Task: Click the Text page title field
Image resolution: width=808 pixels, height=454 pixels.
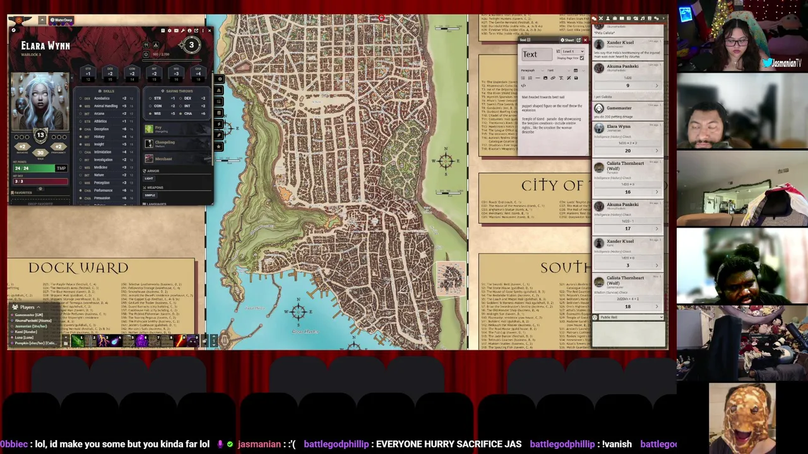Action: 537,54
